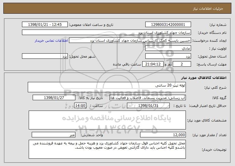This screenshot has width=235, height=166.
Task: Click the remaining time field 21:04:12
Action: tap(153, 64)
